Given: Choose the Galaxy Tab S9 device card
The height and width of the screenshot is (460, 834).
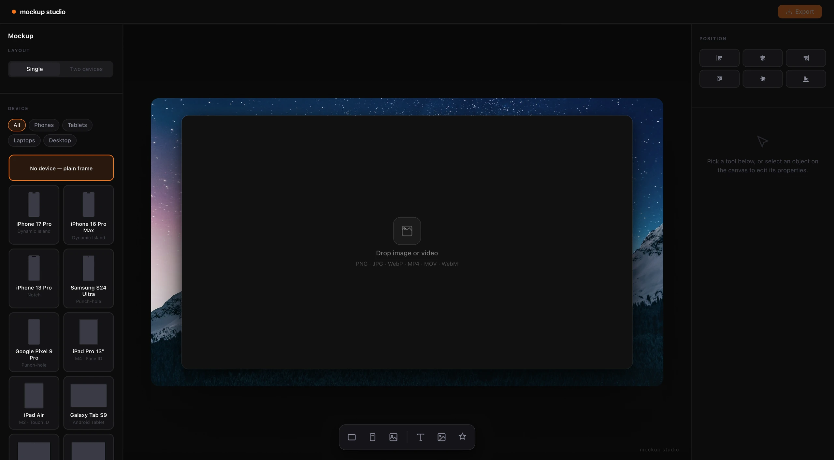Looking at the screenshot, I should pyautogui.click(x=89, y=403).
